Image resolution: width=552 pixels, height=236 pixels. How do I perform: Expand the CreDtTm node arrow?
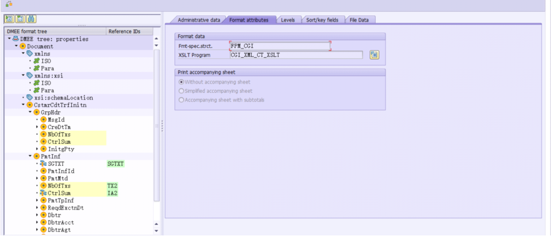click(x=37, y=127)
